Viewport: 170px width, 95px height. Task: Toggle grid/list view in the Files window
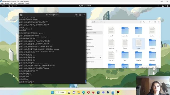point(150,22)
